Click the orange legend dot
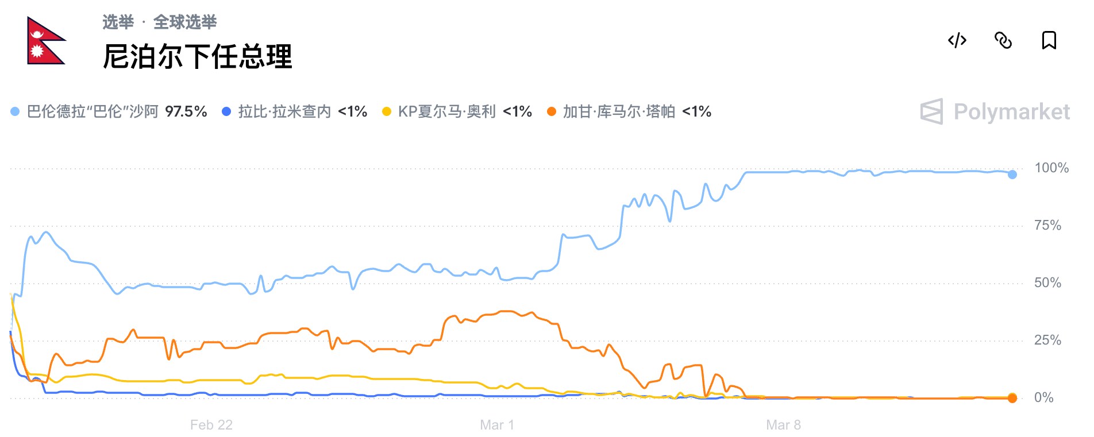 coord(552,111)
